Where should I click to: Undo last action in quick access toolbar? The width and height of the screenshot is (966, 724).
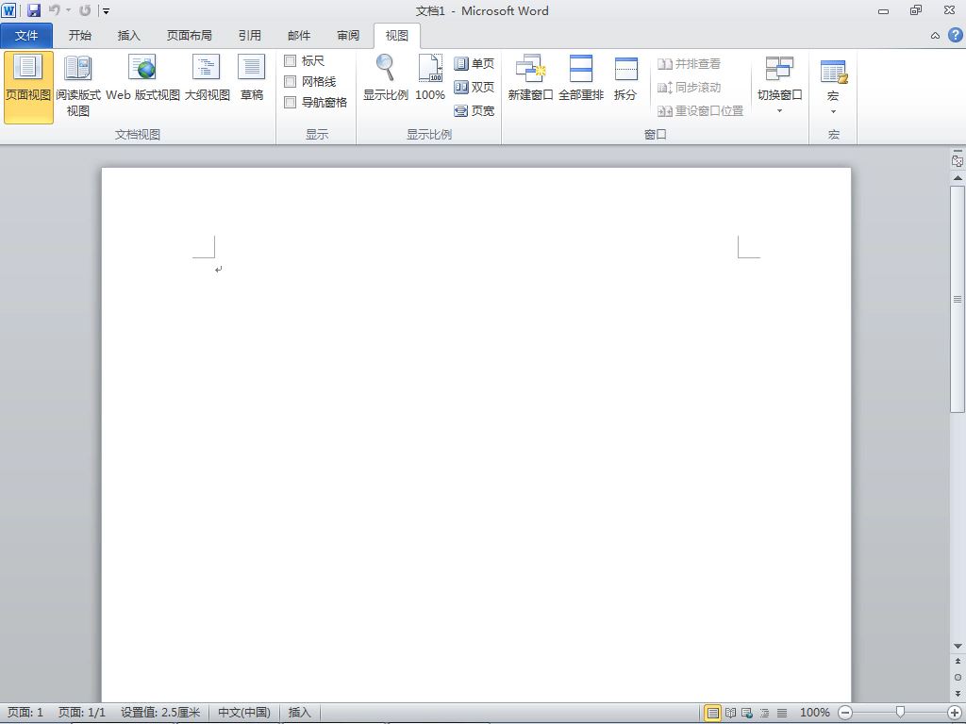54,9
